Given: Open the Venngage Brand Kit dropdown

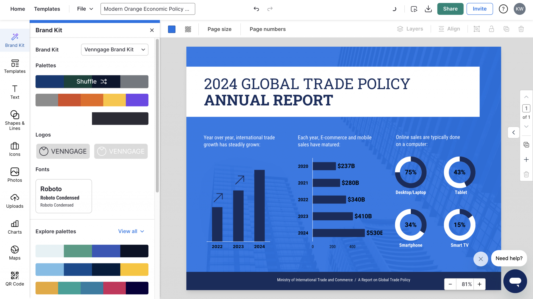Looking at the screenshot, I should pyautogui.click(x=115, y=49).
